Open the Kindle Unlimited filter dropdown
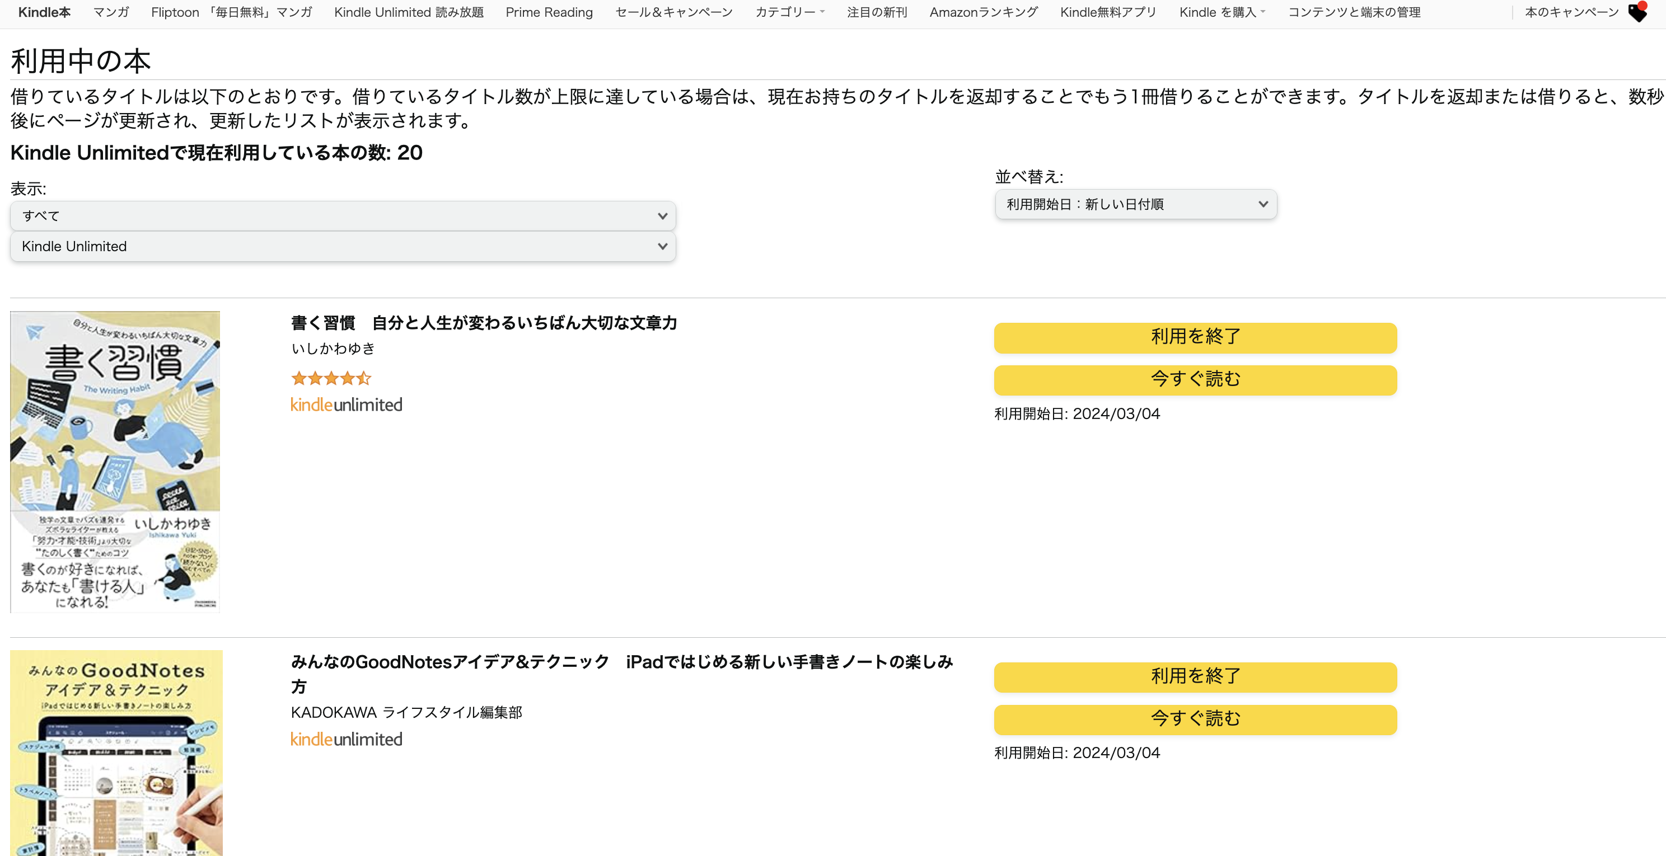The image size is (1666, 856). [343, 246]
